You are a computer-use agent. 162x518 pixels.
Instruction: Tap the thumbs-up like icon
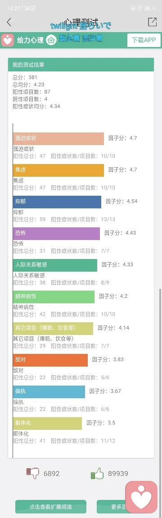(97, 473)
